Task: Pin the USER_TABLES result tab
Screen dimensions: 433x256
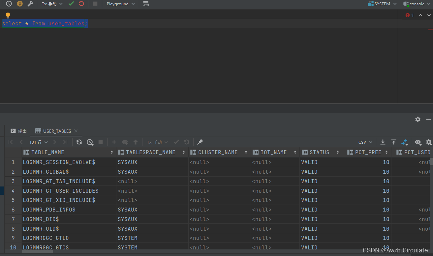Action: click(200, 142)
